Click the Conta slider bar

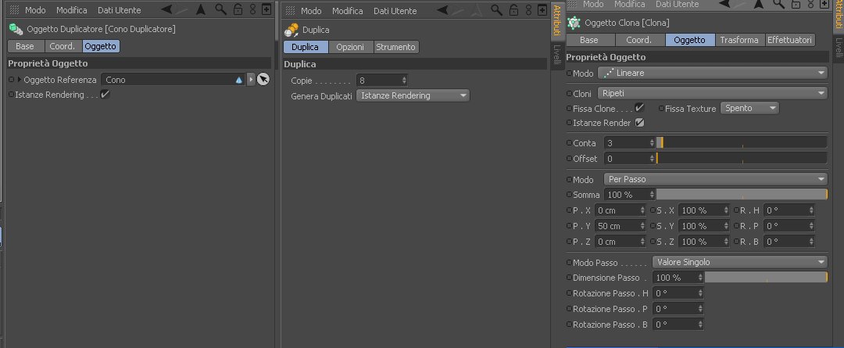tap(742, 143)
